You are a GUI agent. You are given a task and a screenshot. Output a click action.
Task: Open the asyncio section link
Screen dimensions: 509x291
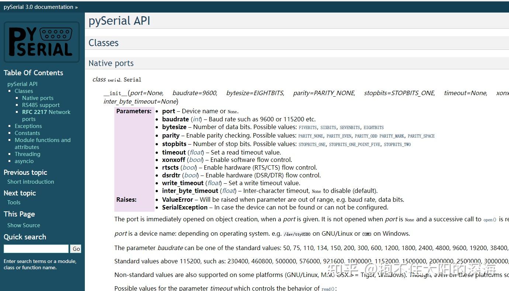pyautogui.click(x=24, y=161)
